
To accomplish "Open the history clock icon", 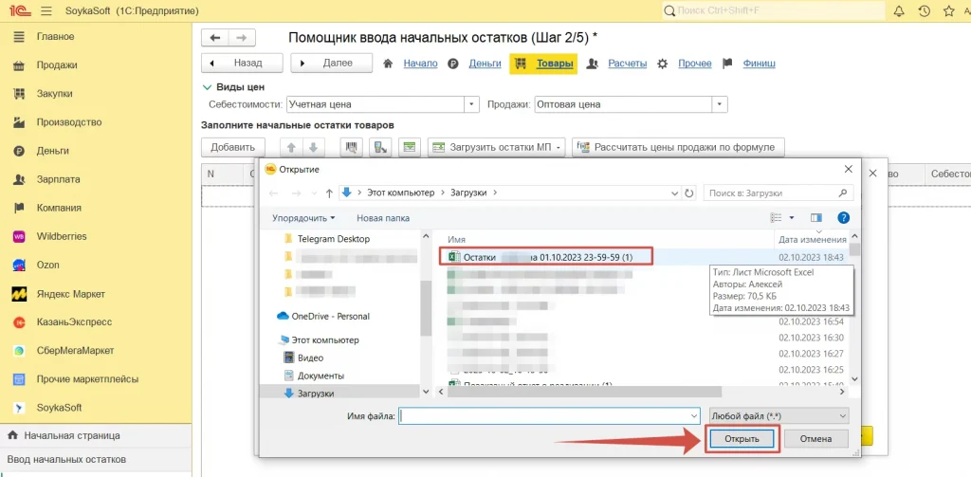I will pyautogui.click(x=924, y=11).
